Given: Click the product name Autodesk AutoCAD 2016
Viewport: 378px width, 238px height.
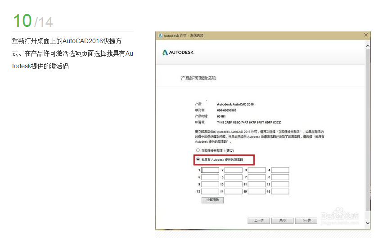Looking at the screenshot, I should click(235, 105).
